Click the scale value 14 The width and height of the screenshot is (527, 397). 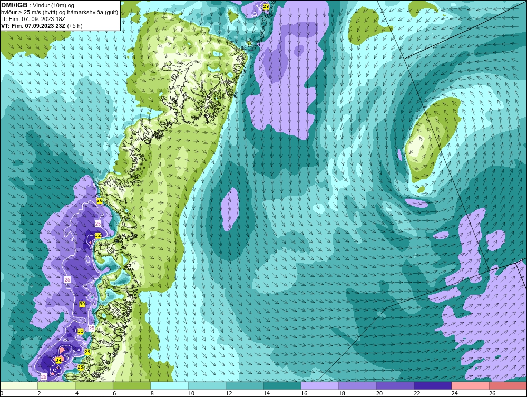pos(267,393)
